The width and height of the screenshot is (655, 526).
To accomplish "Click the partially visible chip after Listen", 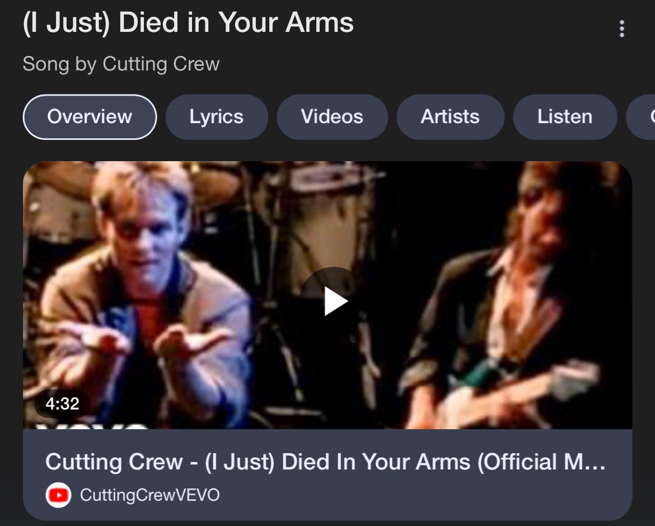I will (x=641, y=117).
